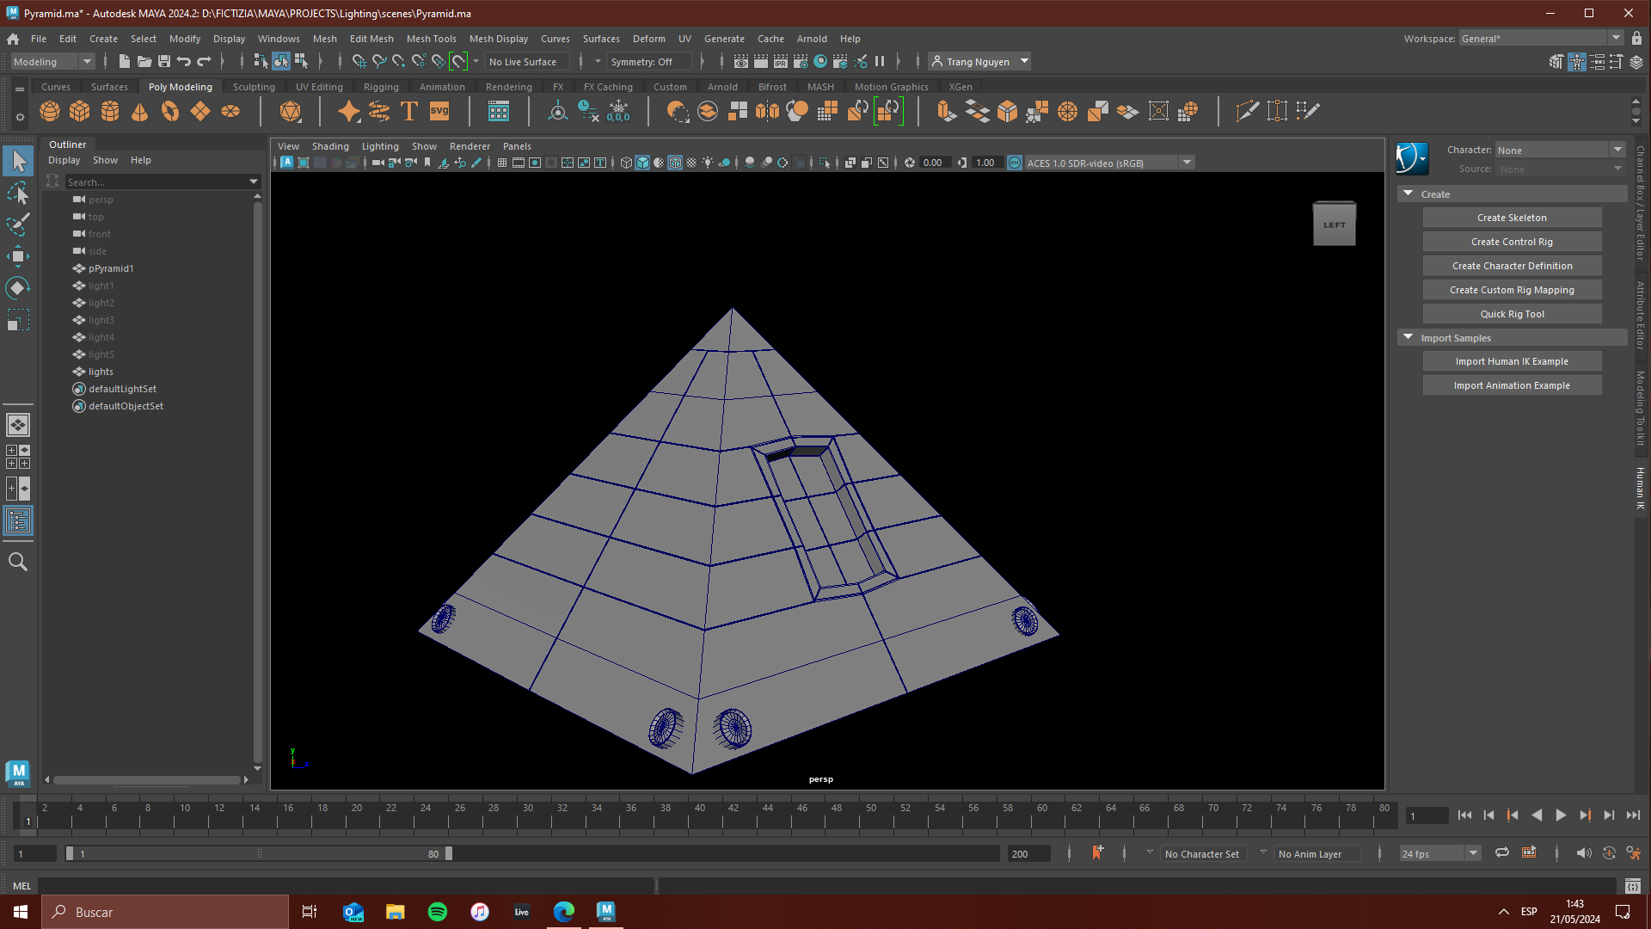The image size is (1651, 929).
Task: Click the Polygon Cylinder shelf icon
Action: (x=110, y=111)
